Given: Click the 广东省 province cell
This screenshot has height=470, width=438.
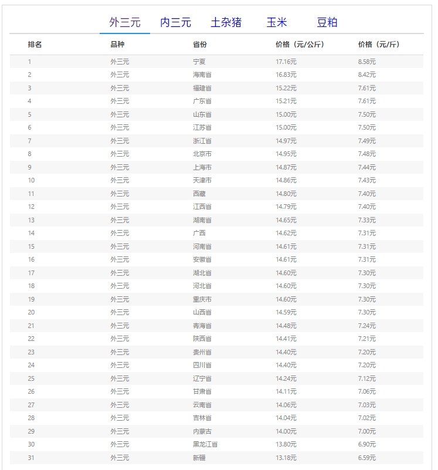Looking at the screenshot, I should (202, 101).
